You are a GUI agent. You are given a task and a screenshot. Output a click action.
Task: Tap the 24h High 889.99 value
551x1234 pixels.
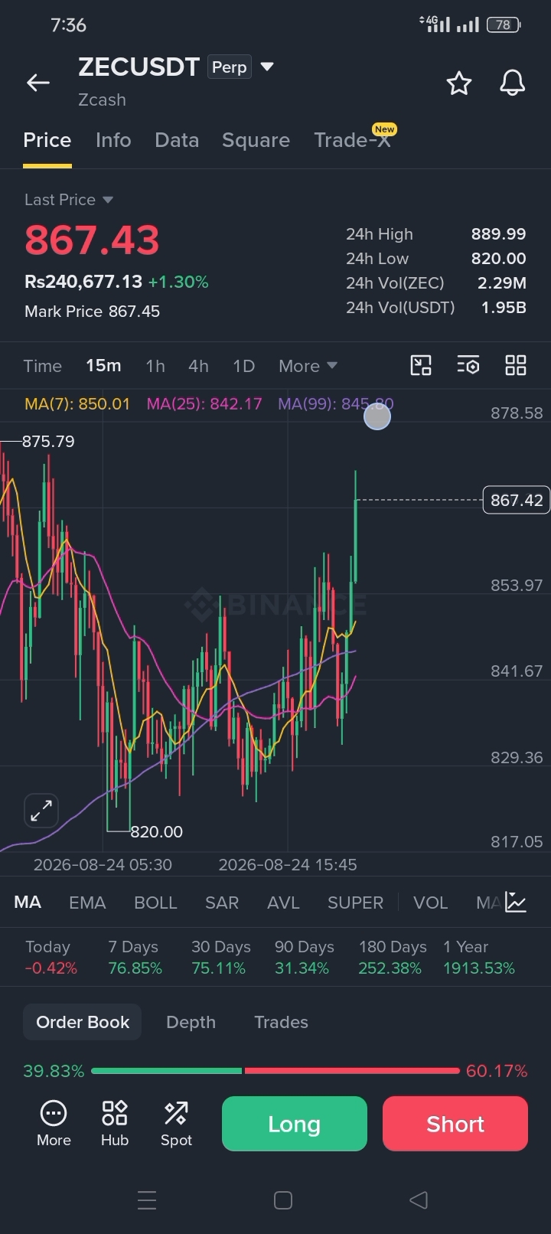498,234
